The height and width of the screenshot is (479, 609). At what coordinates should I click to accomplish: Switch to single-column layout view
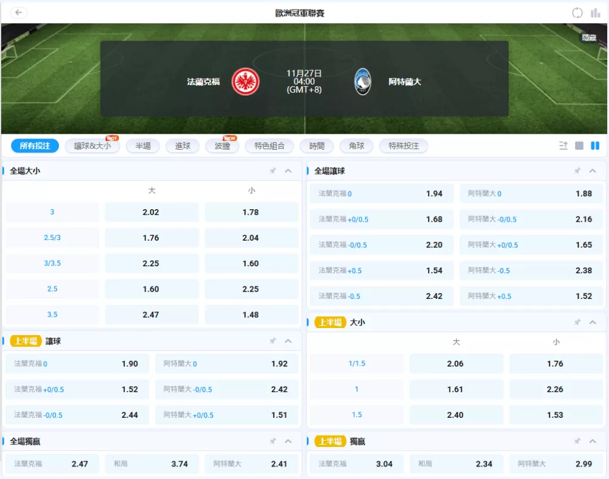(579, 146)
